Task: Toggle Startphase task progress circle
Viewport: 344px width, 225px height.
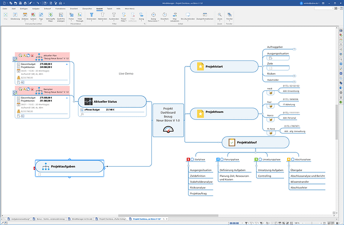Action: click(x=192, y=159)
